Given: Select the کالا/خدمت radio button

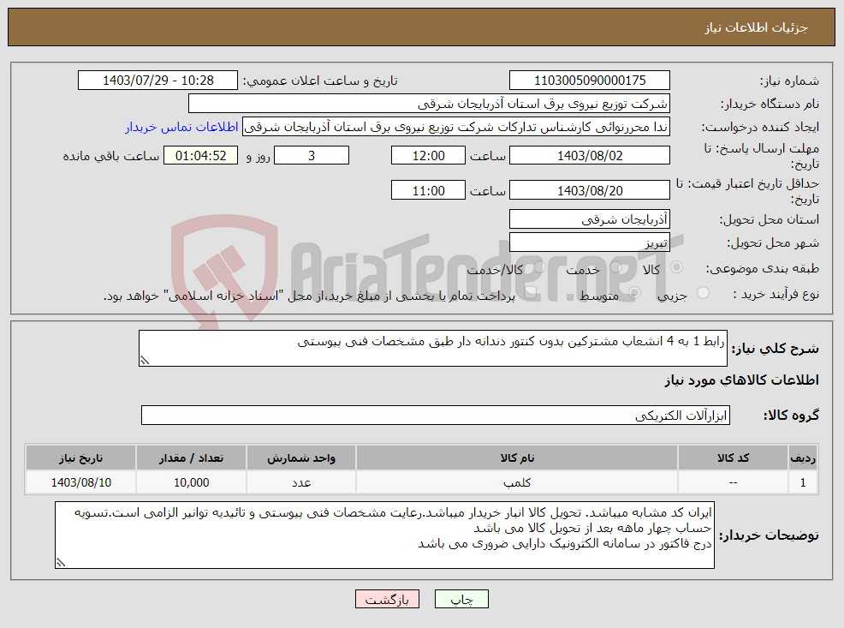Looking at the screenshot, I should pos(539,267).
